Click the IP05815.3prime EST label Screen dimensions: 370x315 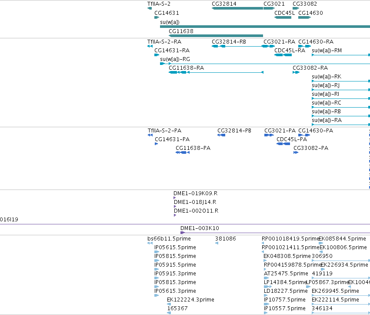[175, 282]
